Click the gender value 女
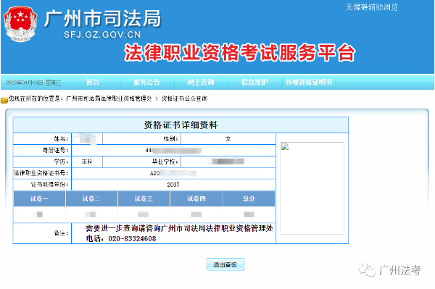The image size is (435, 289). [228, 138]
